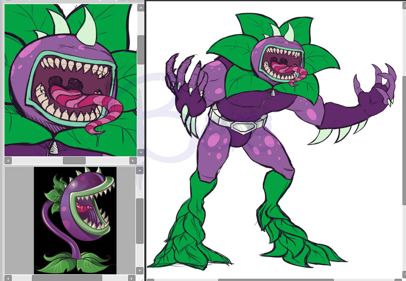
Task: Click the small arrow at the canvas panel's top-right corner
Action: coord(404,5)
